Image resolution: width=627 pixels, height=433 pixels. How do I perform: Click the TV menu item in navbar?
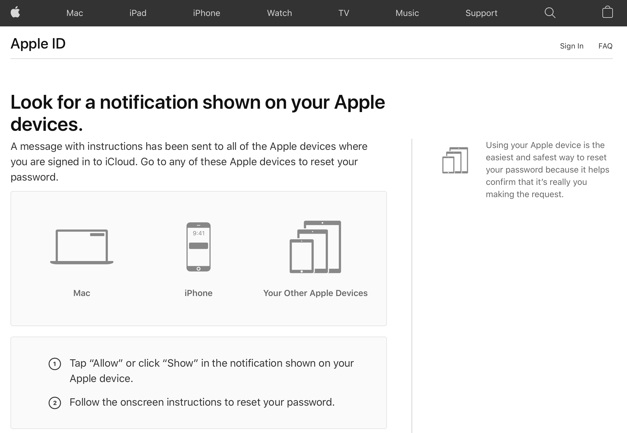click(x=344, y=13)
